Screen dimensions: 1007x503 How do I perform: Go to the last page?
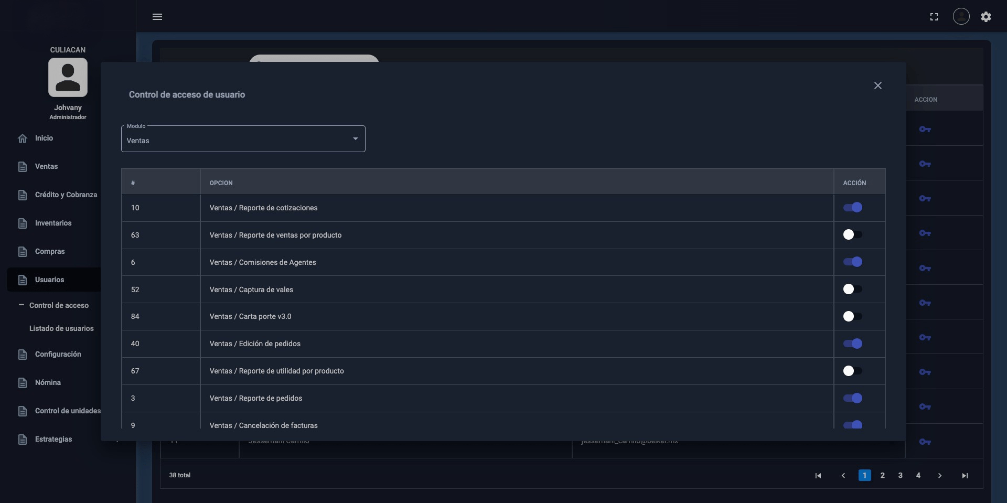[965, 476]
